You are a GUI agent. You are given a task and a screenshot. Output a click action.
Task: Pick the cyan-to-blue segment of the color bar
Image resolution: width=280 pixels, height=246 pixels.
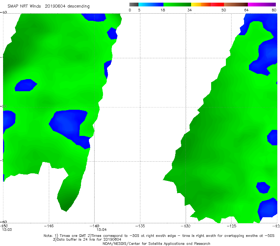coord(151,5)
